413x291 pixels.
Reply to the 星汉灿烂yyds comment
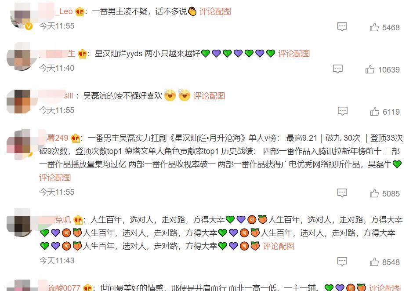tap(338, 69)
